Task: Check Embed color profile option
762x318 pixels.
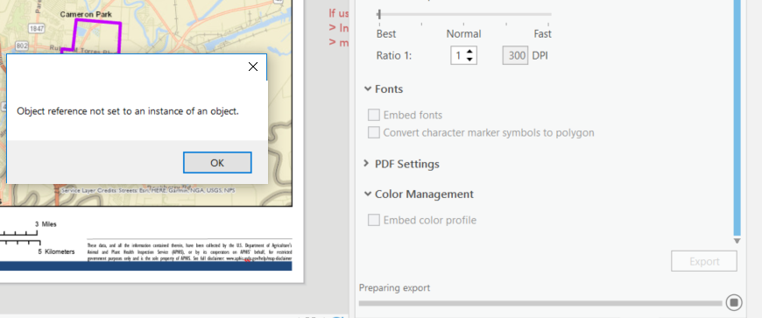Action: click(x=374, y=220)
